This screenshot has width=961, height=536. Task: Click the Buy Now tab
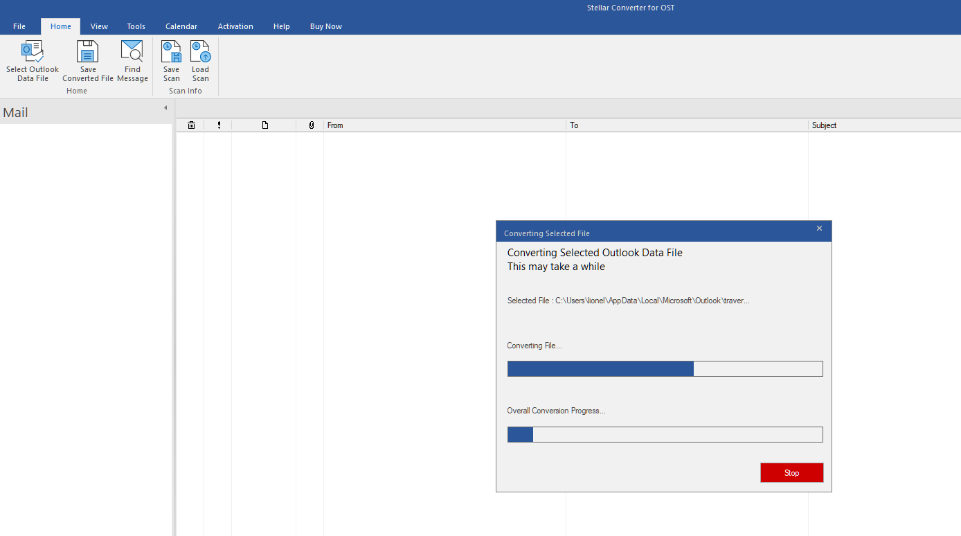click(326, 26)
